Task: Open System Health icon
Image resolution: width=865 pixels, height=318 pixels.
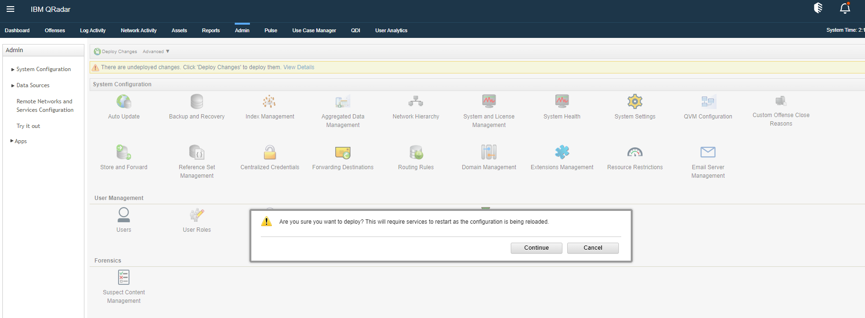Action: [562, 101]
